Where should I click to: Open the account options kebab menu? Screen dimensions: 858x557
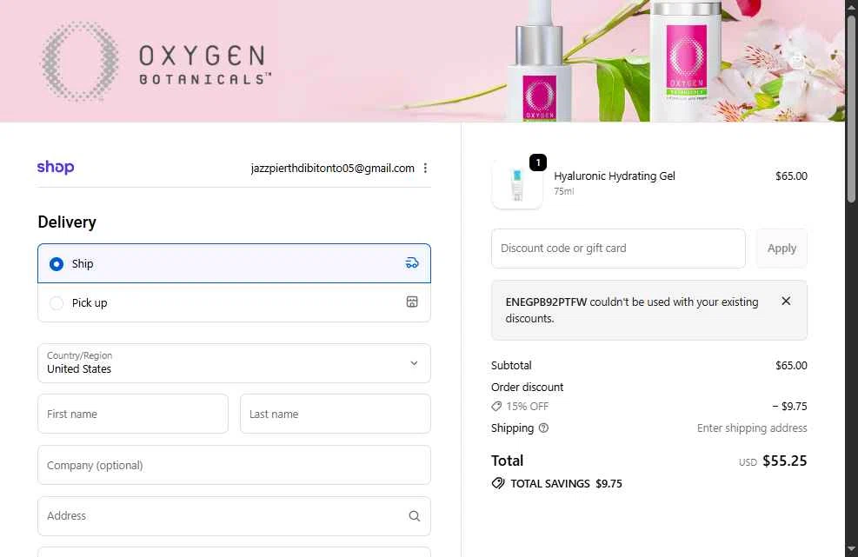click(425, 168)
